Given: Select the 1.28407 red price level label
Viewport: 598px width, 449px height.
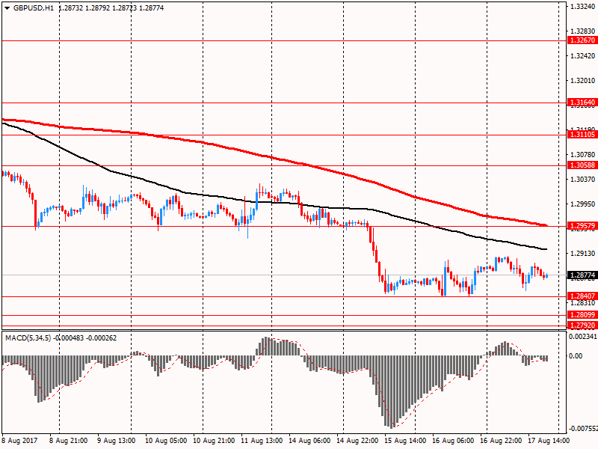Looking at the screenshot, I should [x=582, y=296].
